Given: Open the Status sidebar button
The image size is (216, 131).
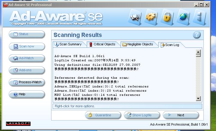Looking at the screenshot, I should pyautogui.click(x=27, y=34).
